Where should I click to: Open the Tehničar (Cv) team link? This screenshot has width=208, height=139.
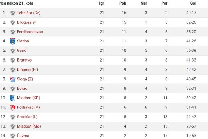pyautogui.click(x=28, y=13)
